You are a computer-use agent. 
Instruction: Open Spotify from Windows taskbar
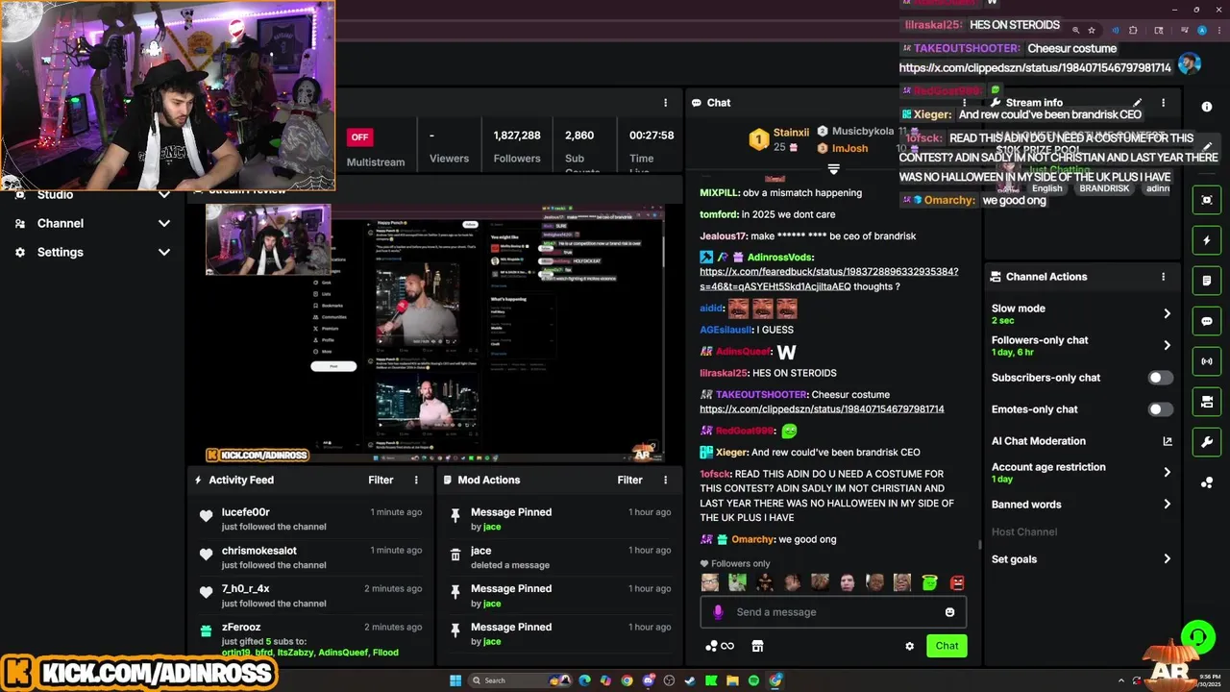click(753, 680)
